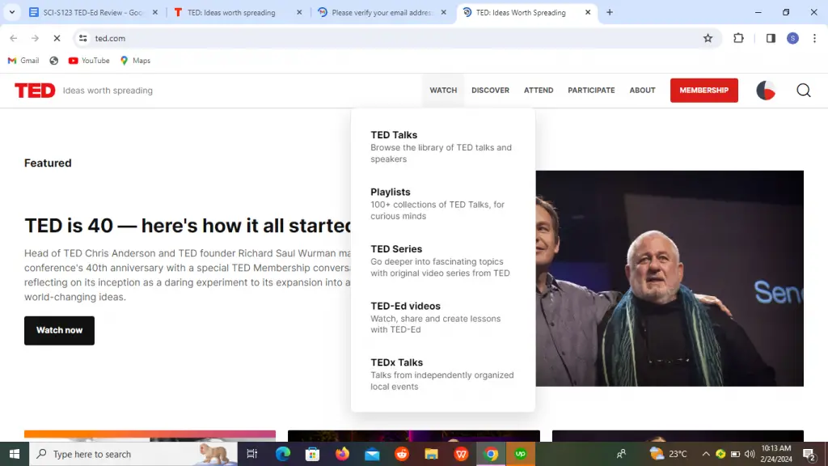Screen dimensions: 828x466
Task: Click the 'S' profile avatar in Chrome
Action: tap(792, 38)
